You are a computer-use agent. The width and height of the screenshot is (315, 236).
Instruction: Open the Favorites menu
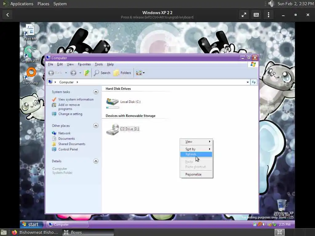coord(84,65)
